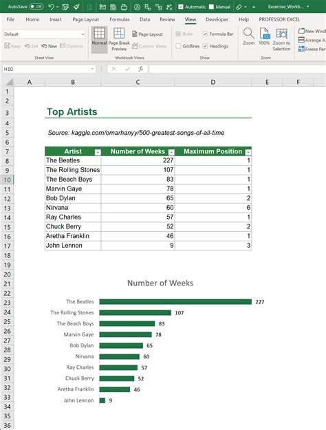The width and height of the screenshot is (326, 430).
Task: Select column B header
Action: 73,82
